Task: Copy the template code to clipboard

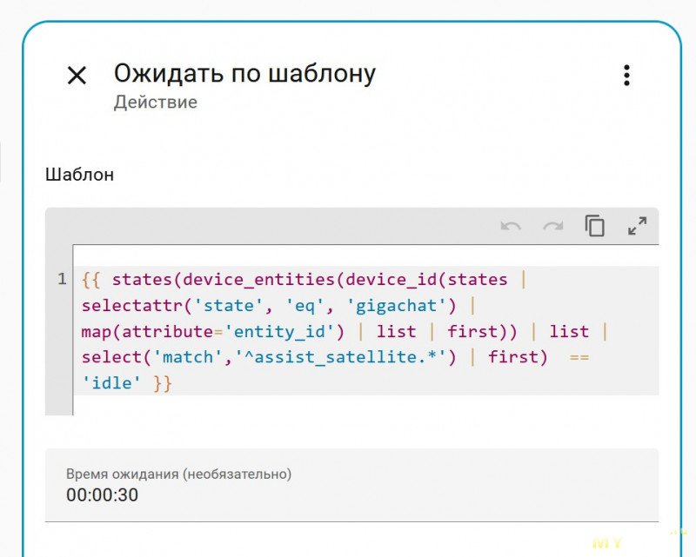Action: click(595, 227)
